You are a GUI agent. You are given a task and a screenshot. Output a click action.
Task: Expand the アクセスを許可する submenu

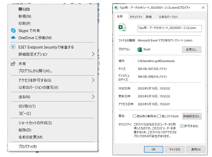pyautogui.click(x=93, y=80)
